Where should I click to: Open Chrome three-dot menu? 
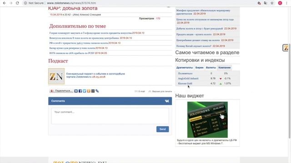click(x=287, y=3)
